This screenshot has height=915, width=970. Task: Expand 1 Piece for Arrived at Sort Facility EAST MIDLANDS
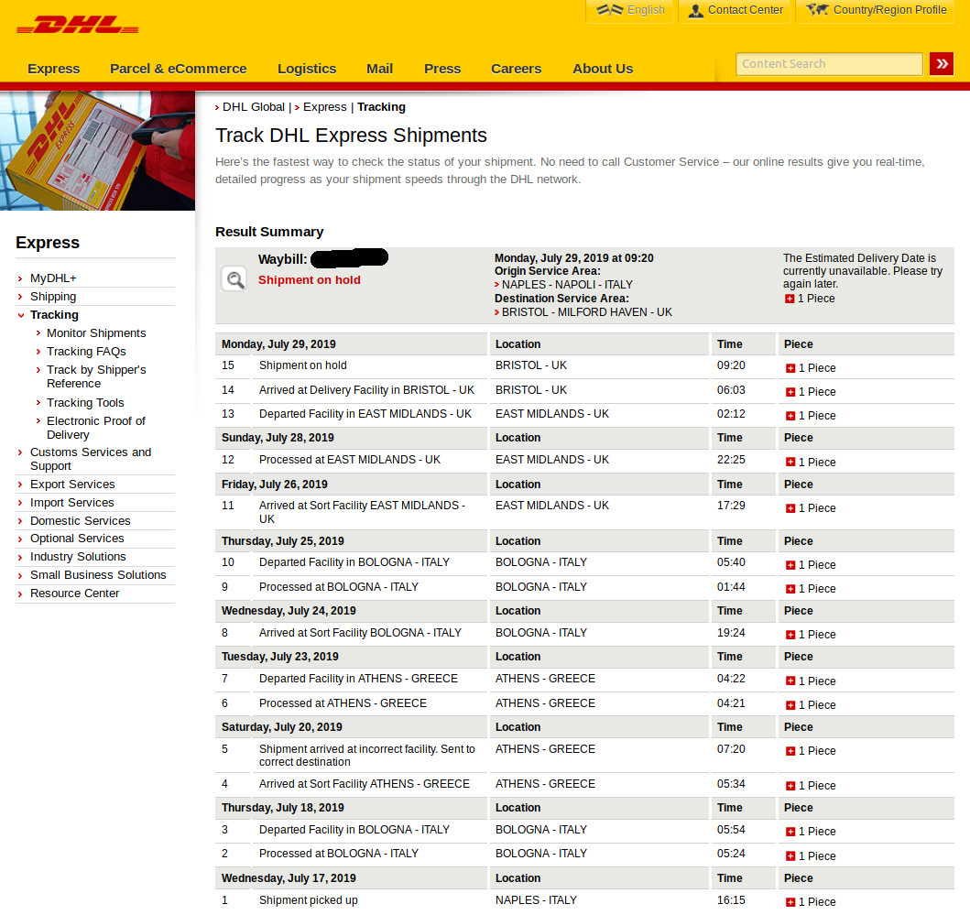(x=790, y=508)
